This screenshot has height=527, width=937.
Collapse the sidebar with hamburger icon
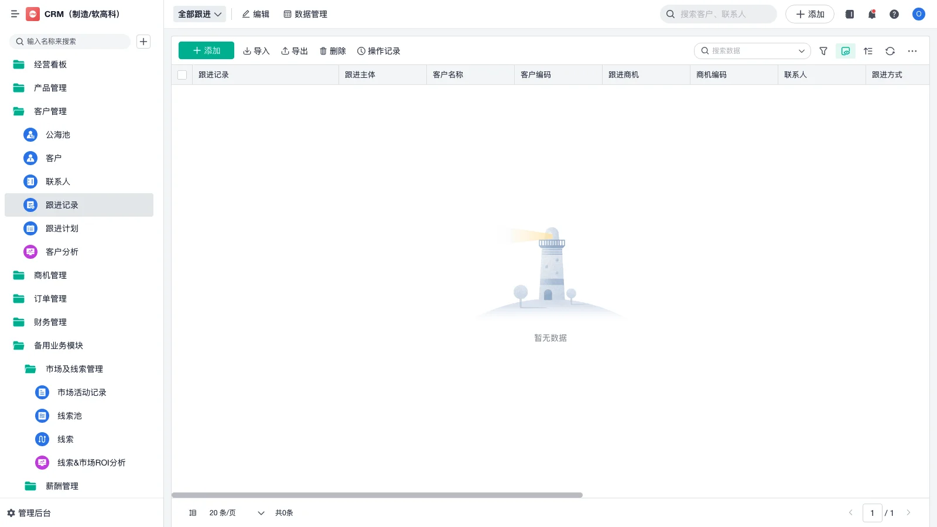(15, 14)
